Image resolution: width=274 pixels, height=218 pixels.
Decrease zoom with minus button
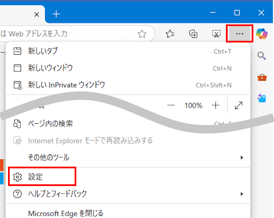click(x=171, y=105)
